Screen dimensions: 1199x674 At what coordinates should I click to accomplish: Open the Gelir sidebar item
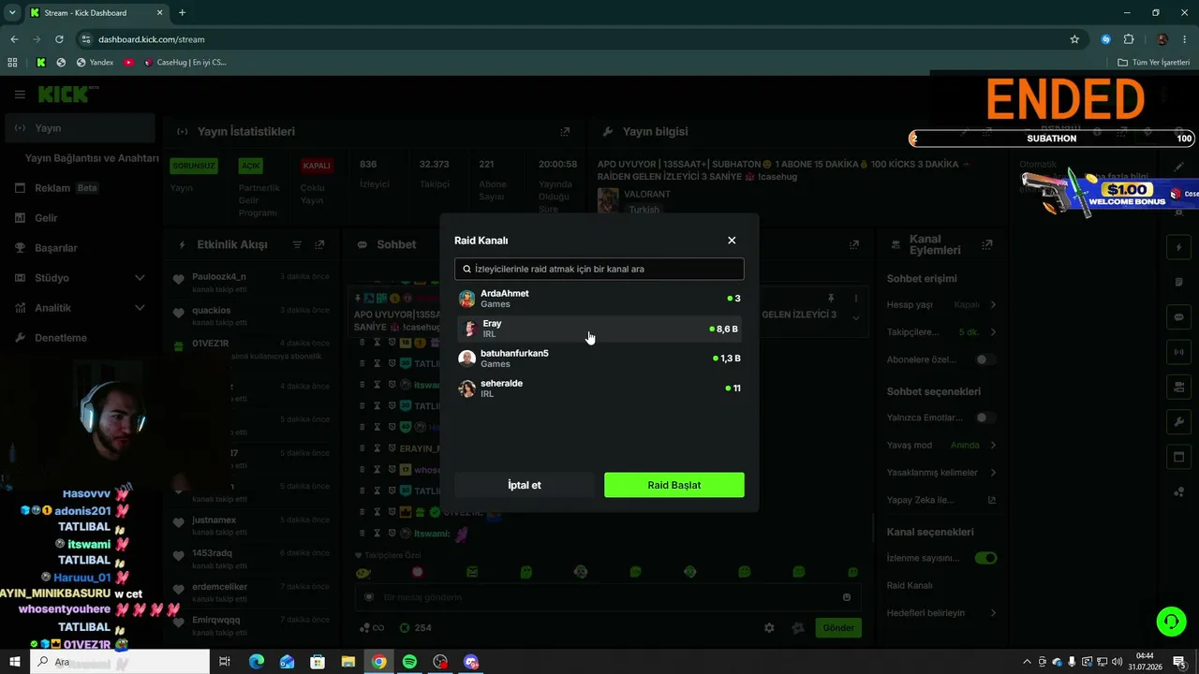(x=80, y=218)
